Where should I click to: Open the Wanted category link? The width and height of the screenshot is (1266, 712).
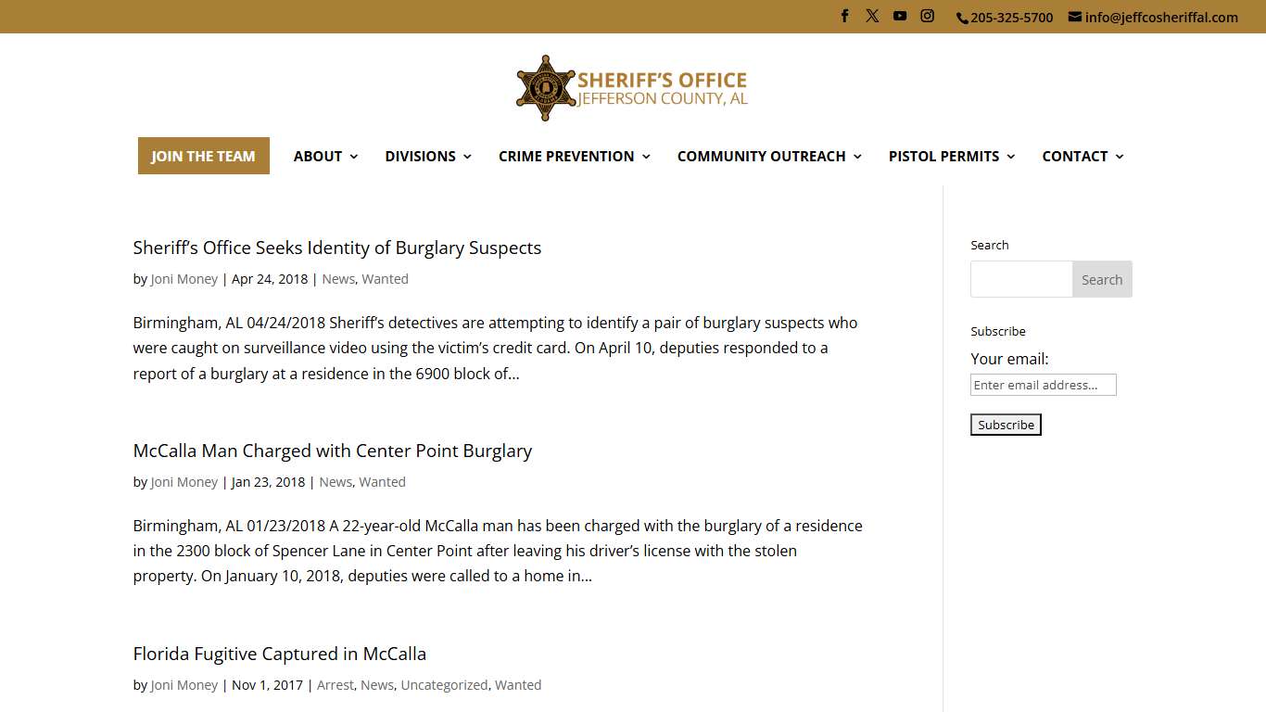click(386, 278)
